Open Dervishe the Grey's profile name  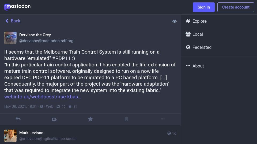pyautogui.click(x=35, y=35)
